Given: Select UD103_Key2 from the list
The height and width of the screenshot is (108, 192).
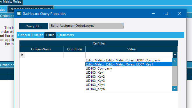Looking at the screenshot, I should (129, 77).
